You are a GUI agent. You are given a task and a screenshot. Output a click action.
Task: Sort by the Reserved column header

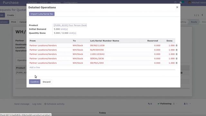(x=153, y=41)
